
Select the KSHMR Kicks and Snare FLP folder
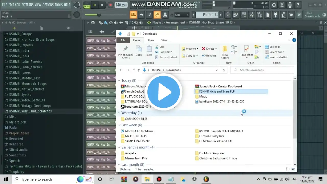231,91
